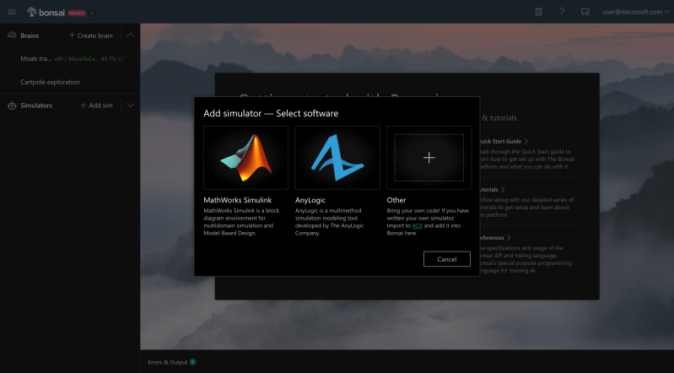
Task: Expand the Simulators section chevron
Action: click(130, 105)
